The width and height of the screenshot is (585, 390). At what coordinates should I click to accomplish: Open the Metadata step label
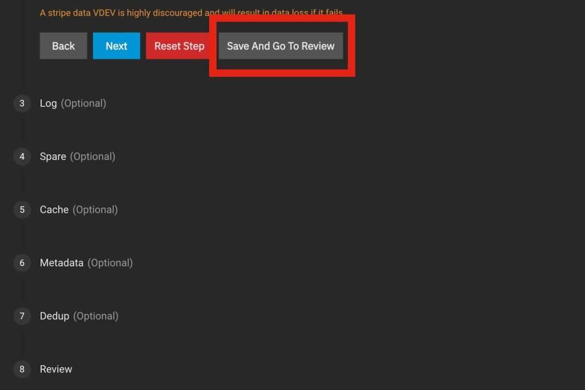click(61, 263)
